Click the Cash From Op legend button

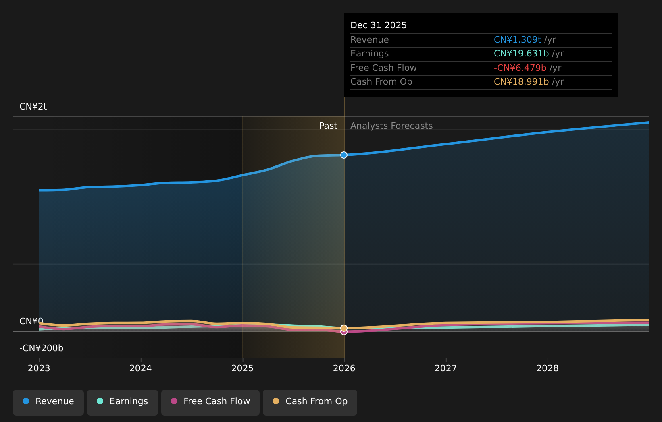(x=310, y=401)
